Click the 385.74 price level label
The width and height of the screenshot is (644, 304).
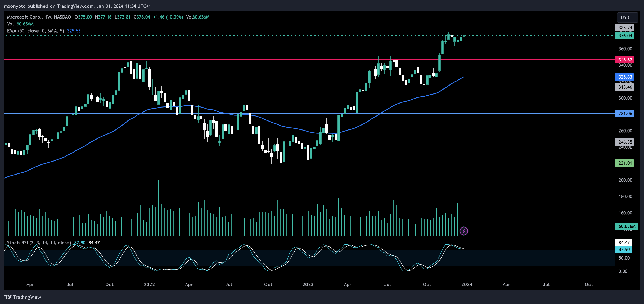click(x=625, y=28)
